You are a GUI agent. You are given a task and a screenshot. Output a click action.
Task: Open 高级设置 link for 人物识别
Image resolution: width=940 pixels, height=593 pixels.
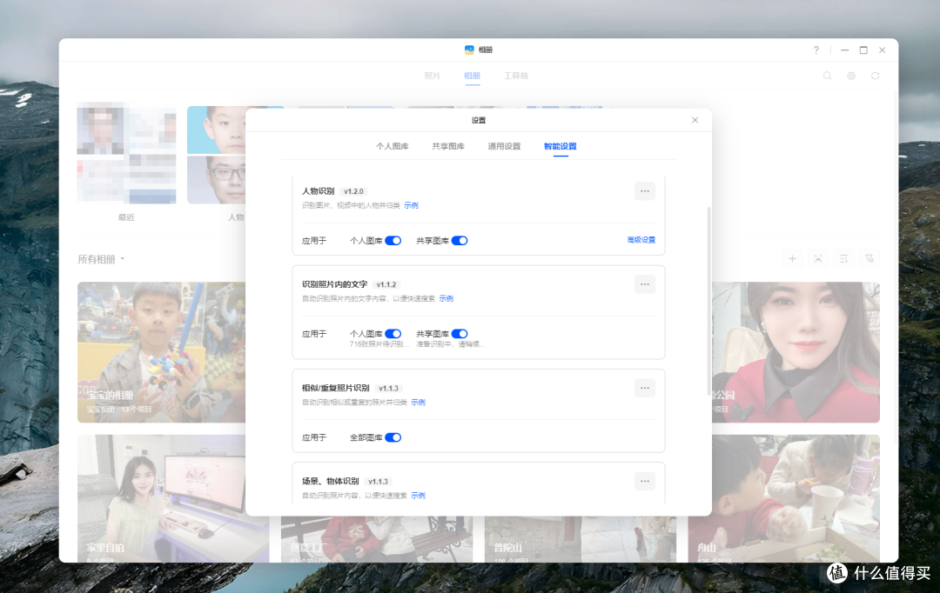pyautogui.click(x=641, y=240)
